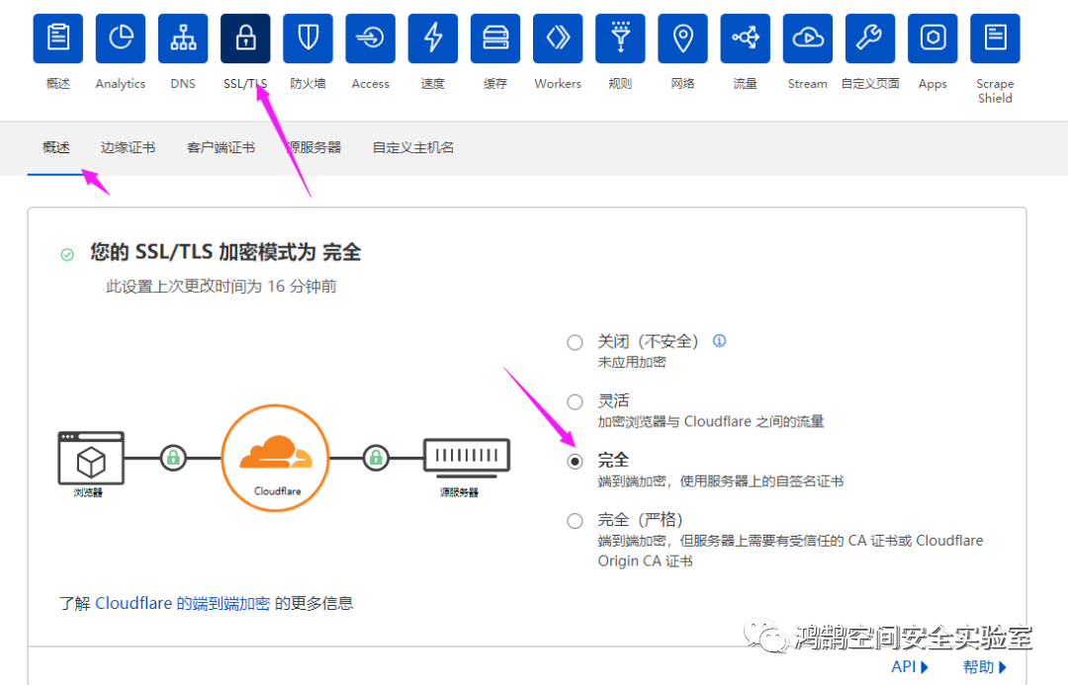The height and width of the screenshot is (685, 1068).
Task: Open the Stream cloud play icon
Action: [808, 39]
